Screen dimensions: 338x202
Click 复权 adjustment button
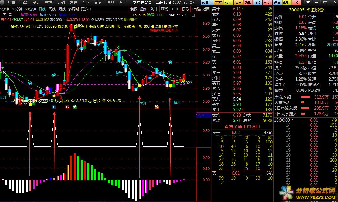click(134, 9)
